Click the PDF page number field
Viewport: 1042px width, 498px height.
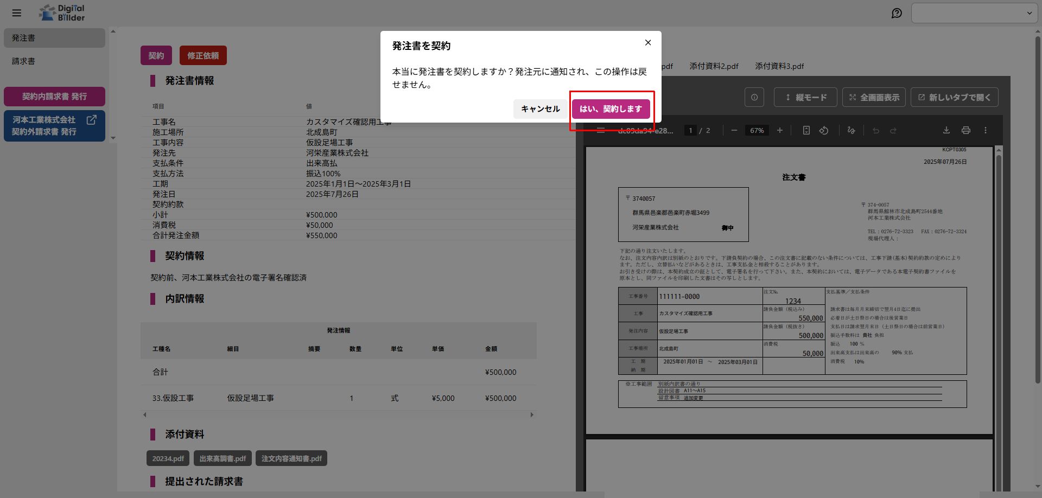[x=690, y=131]
